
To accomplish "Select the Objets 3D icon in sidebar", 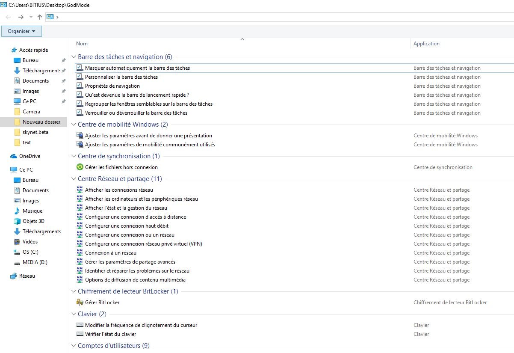I will click(x=17, y=221).
